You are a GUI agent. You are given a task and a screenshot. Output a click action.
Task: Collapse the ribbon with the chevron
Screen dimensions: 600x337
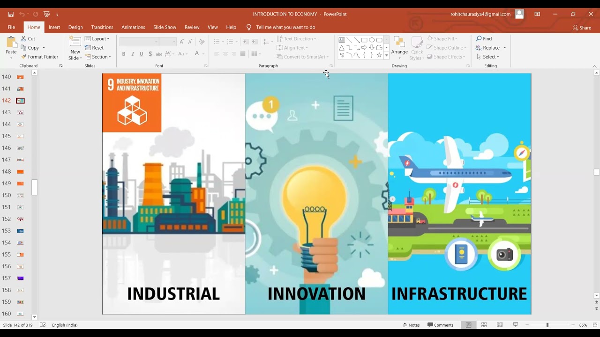click(x=595, y=66)
